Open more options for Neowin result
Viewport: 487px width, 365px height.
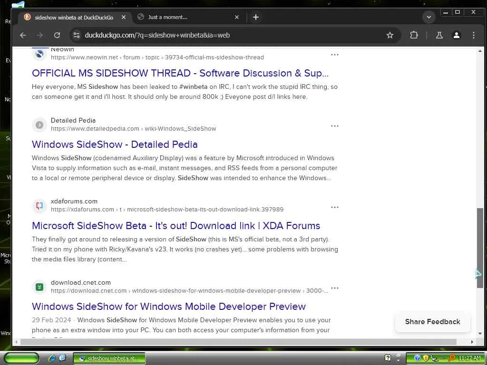coord(334,55)
